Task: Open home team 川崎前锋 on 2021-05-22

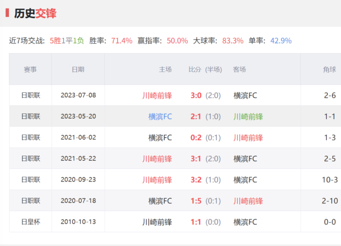Action: pos(157,158)
